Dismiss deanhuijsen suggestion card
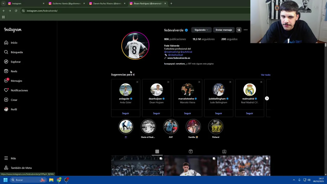The height and width of the screenshot is (184, 327). click(x=168, y=82)
